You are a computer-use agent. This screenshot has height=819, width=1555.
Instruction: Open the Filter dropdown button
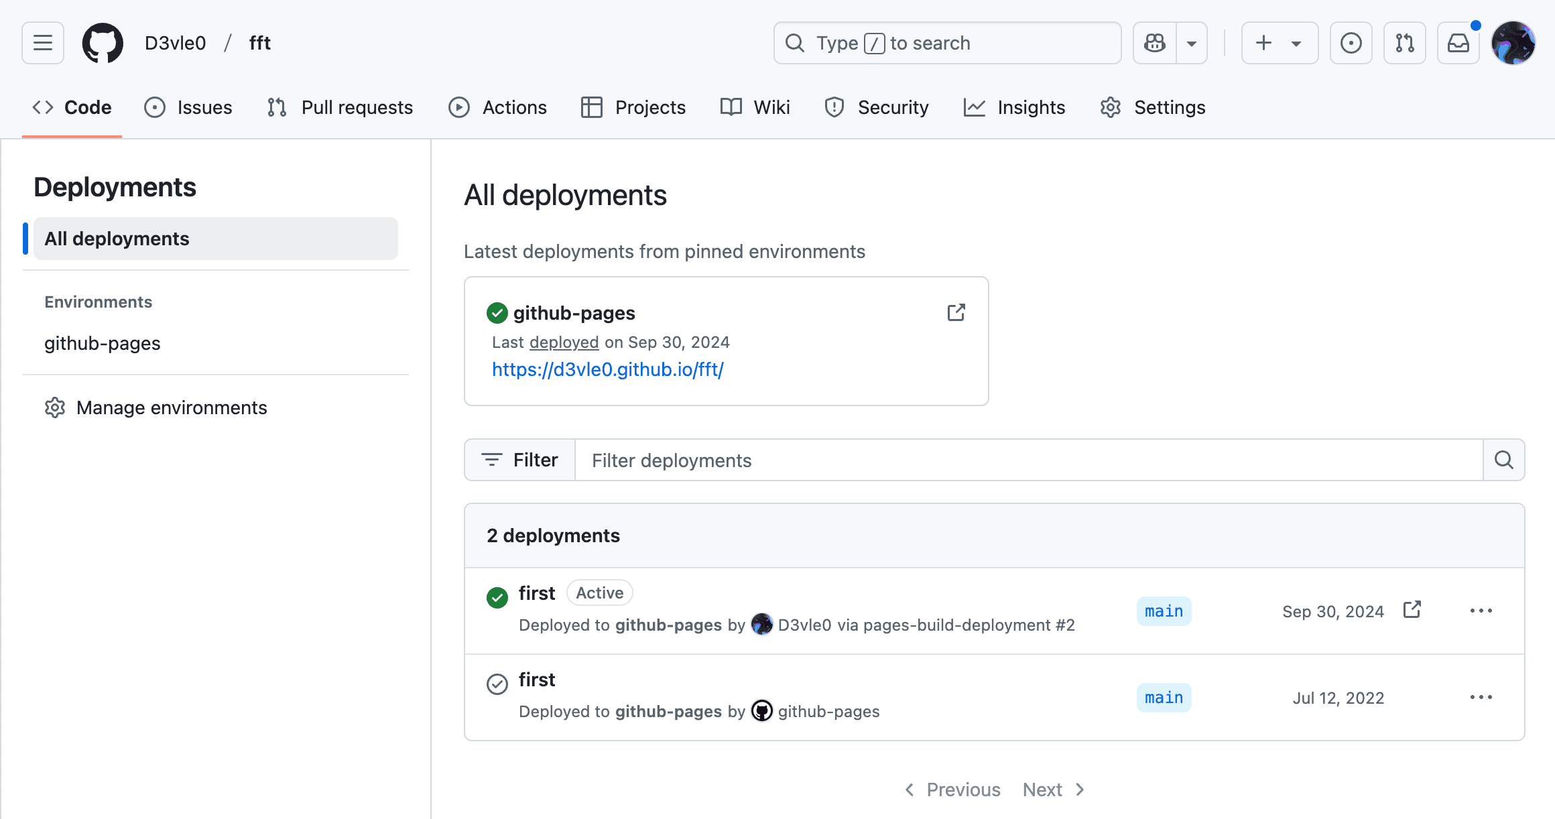tap(520, 460)
